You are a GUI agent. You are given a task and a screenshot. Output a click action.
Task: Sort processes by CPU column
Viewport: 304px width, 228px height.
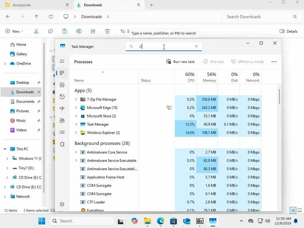(186, 77)
